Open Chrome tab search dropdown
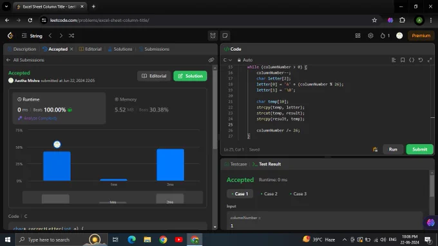438x246 pixels. [x=6, y=6]
